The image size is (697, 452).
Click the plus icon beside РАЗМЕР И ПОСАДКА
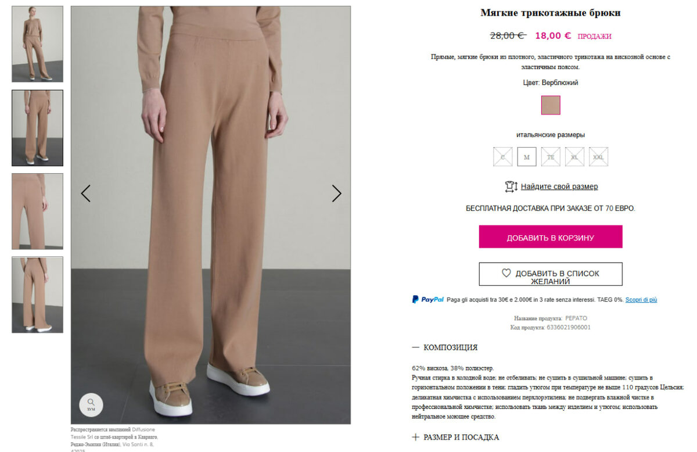415,437
